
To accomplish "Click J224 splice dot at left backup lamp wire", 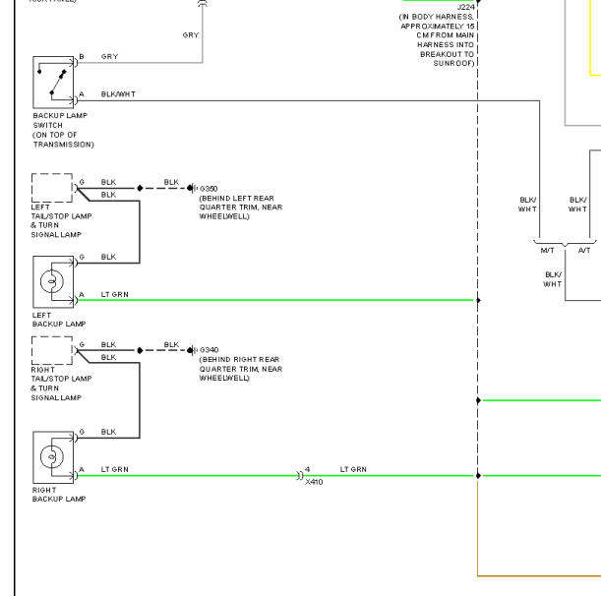I will (x=478, y=300).
